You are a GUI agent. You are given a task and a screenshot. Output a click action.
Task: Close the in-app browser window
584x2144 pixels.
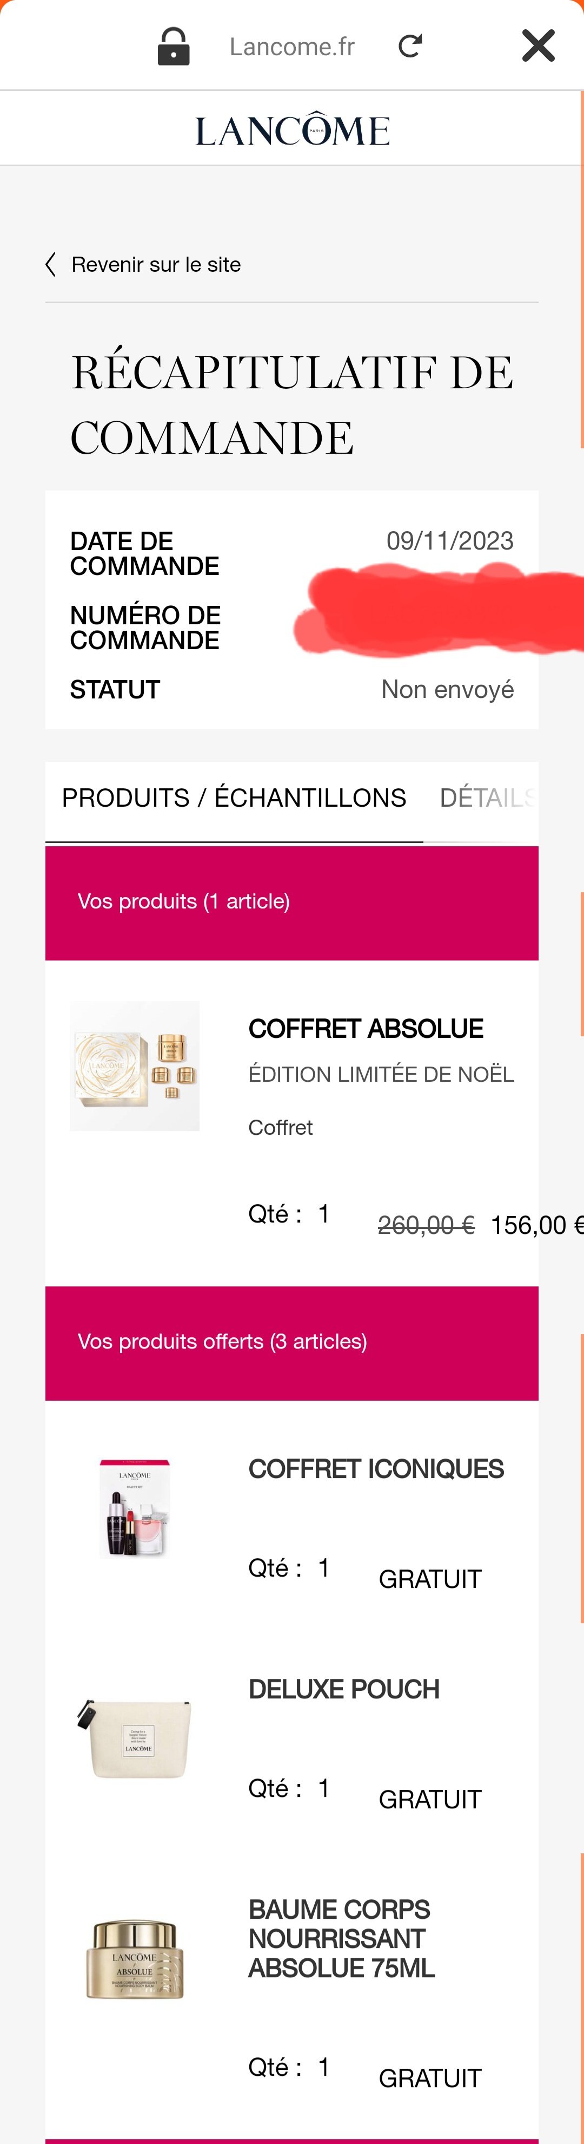(539, 46)
